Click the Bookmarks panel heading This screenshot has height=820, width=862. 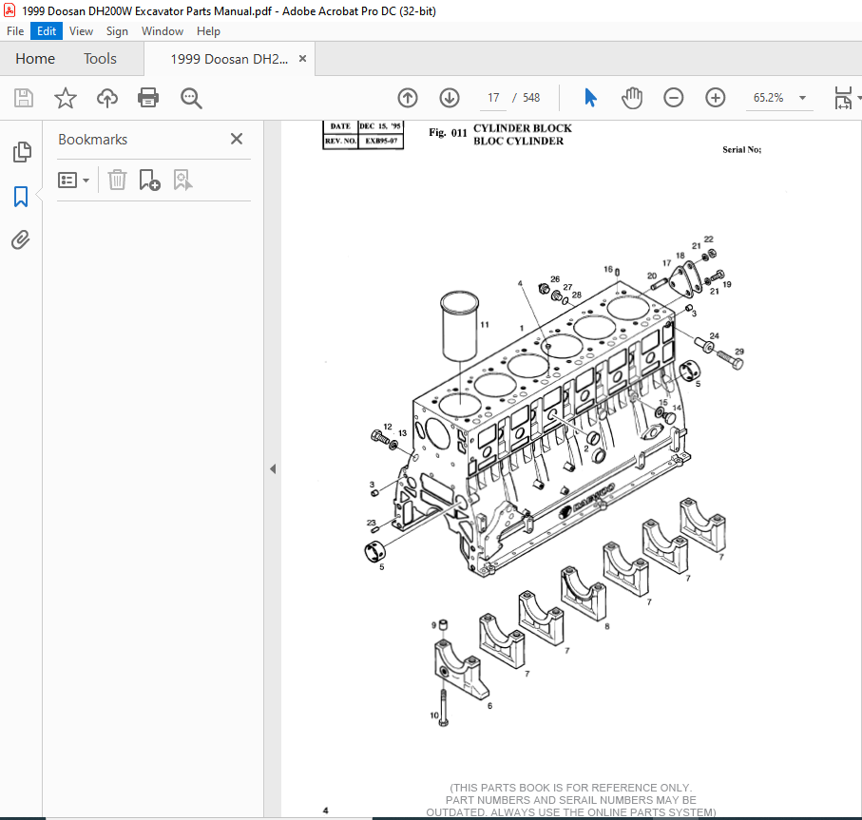93,140
